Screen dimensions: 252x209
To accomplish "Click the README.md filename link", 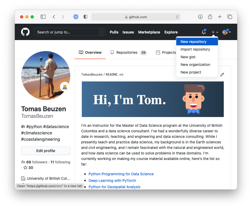I will point(115,75).
